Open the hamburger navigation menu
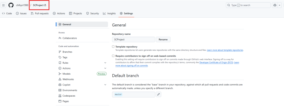The height and width of the screenshot is (106, 284). (4, 5)
